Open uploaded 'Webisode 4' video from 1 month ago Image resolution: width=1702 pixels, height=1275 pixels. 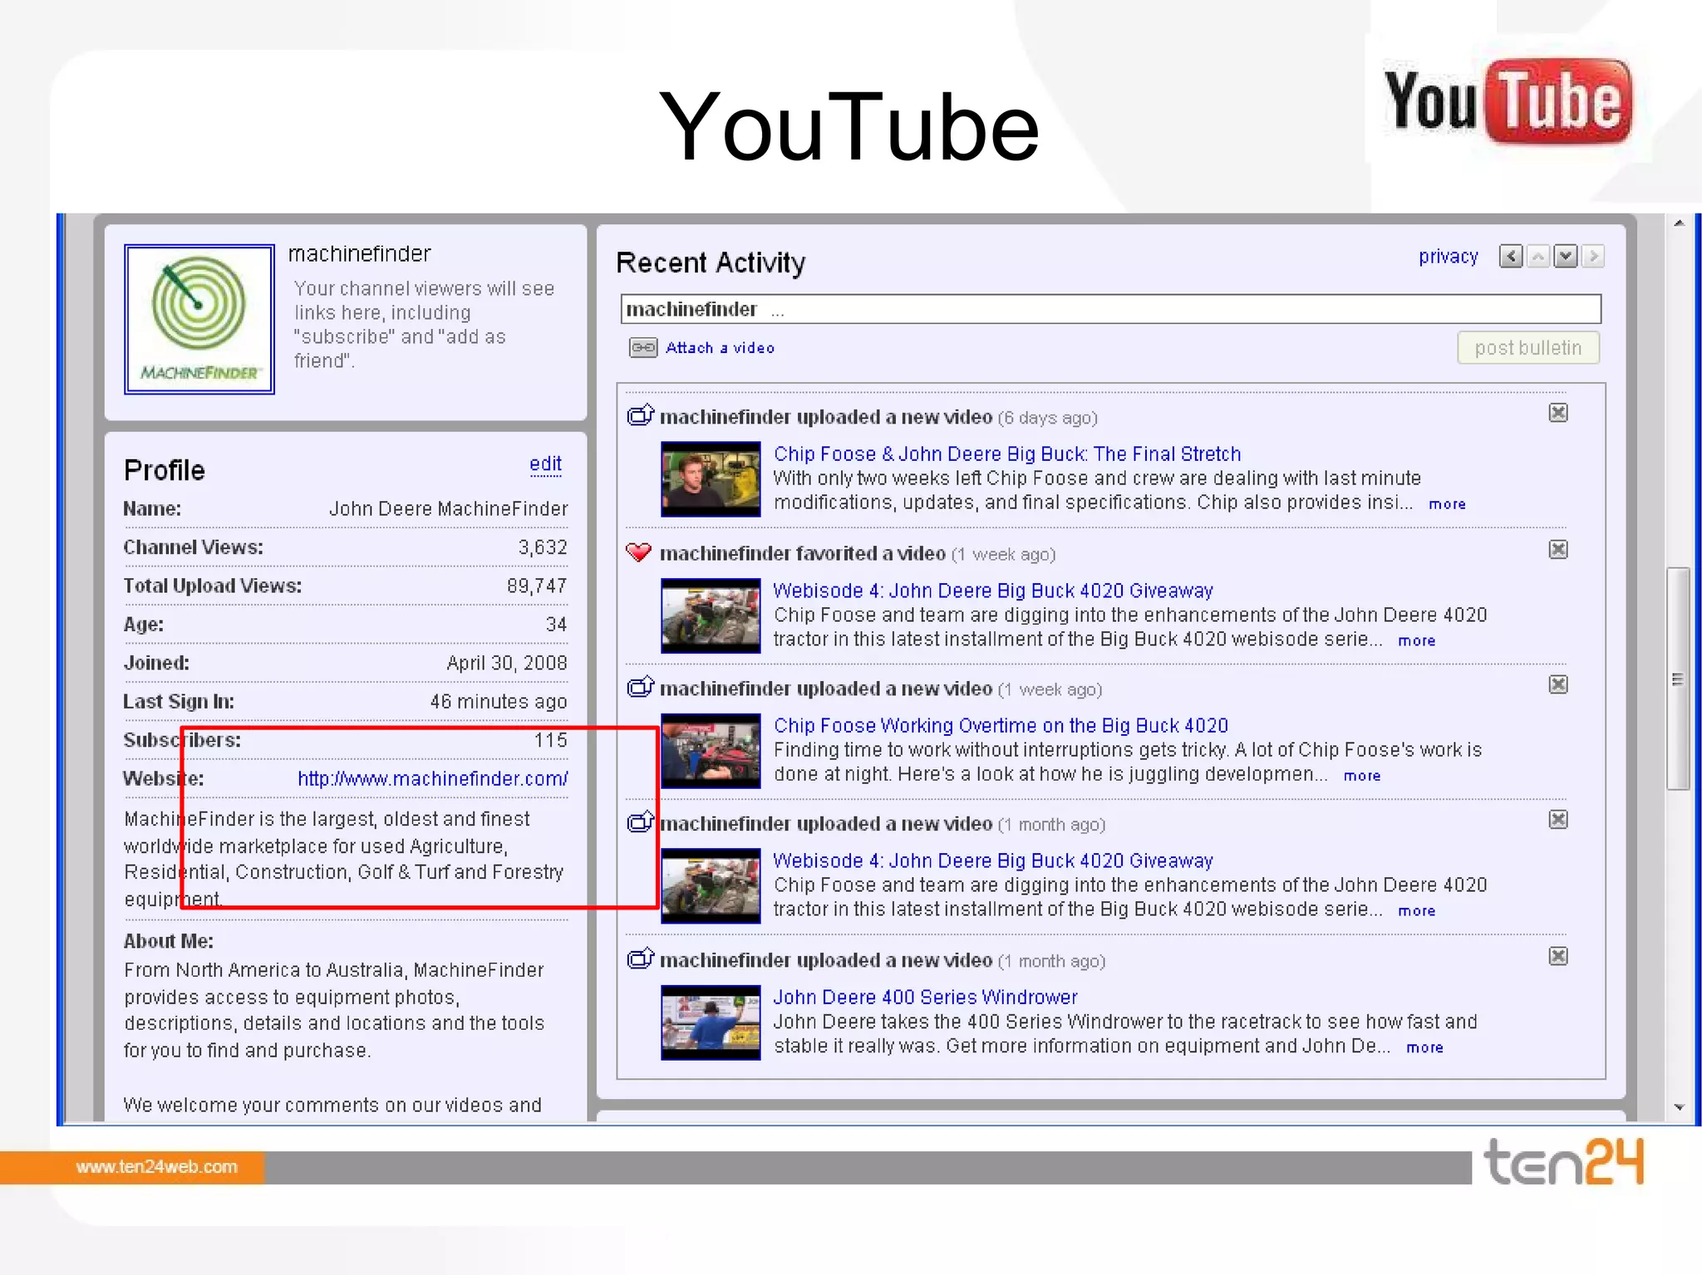pos(993,861)
